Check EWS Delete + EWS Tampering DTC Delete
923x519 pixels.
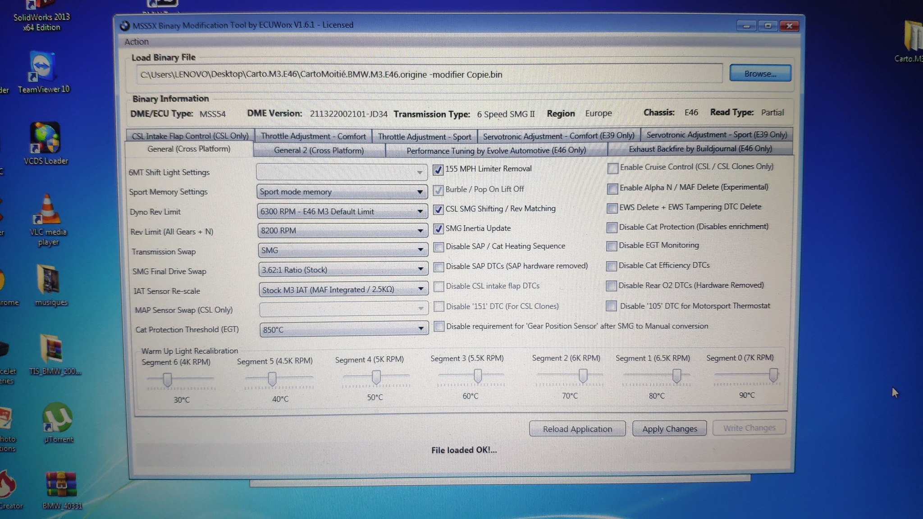pyautogui.click(x=612, y=208)
